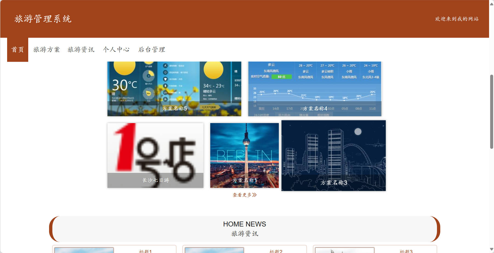
Task: Open the 后台管理 menu item
Action: (152, 50)
